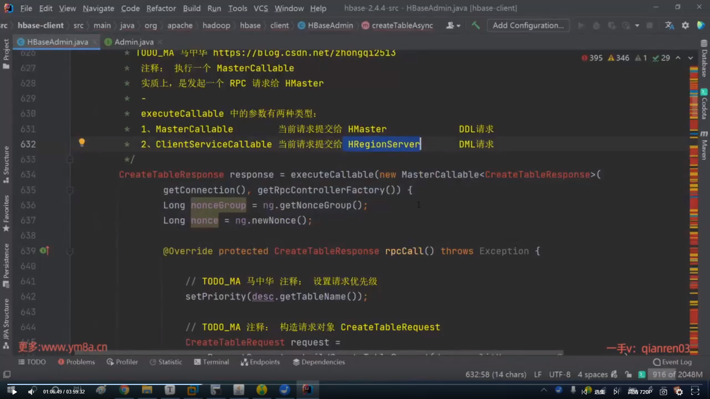Open the Refactor menu
Screen dimensions: 710x399
click(161, 8)
